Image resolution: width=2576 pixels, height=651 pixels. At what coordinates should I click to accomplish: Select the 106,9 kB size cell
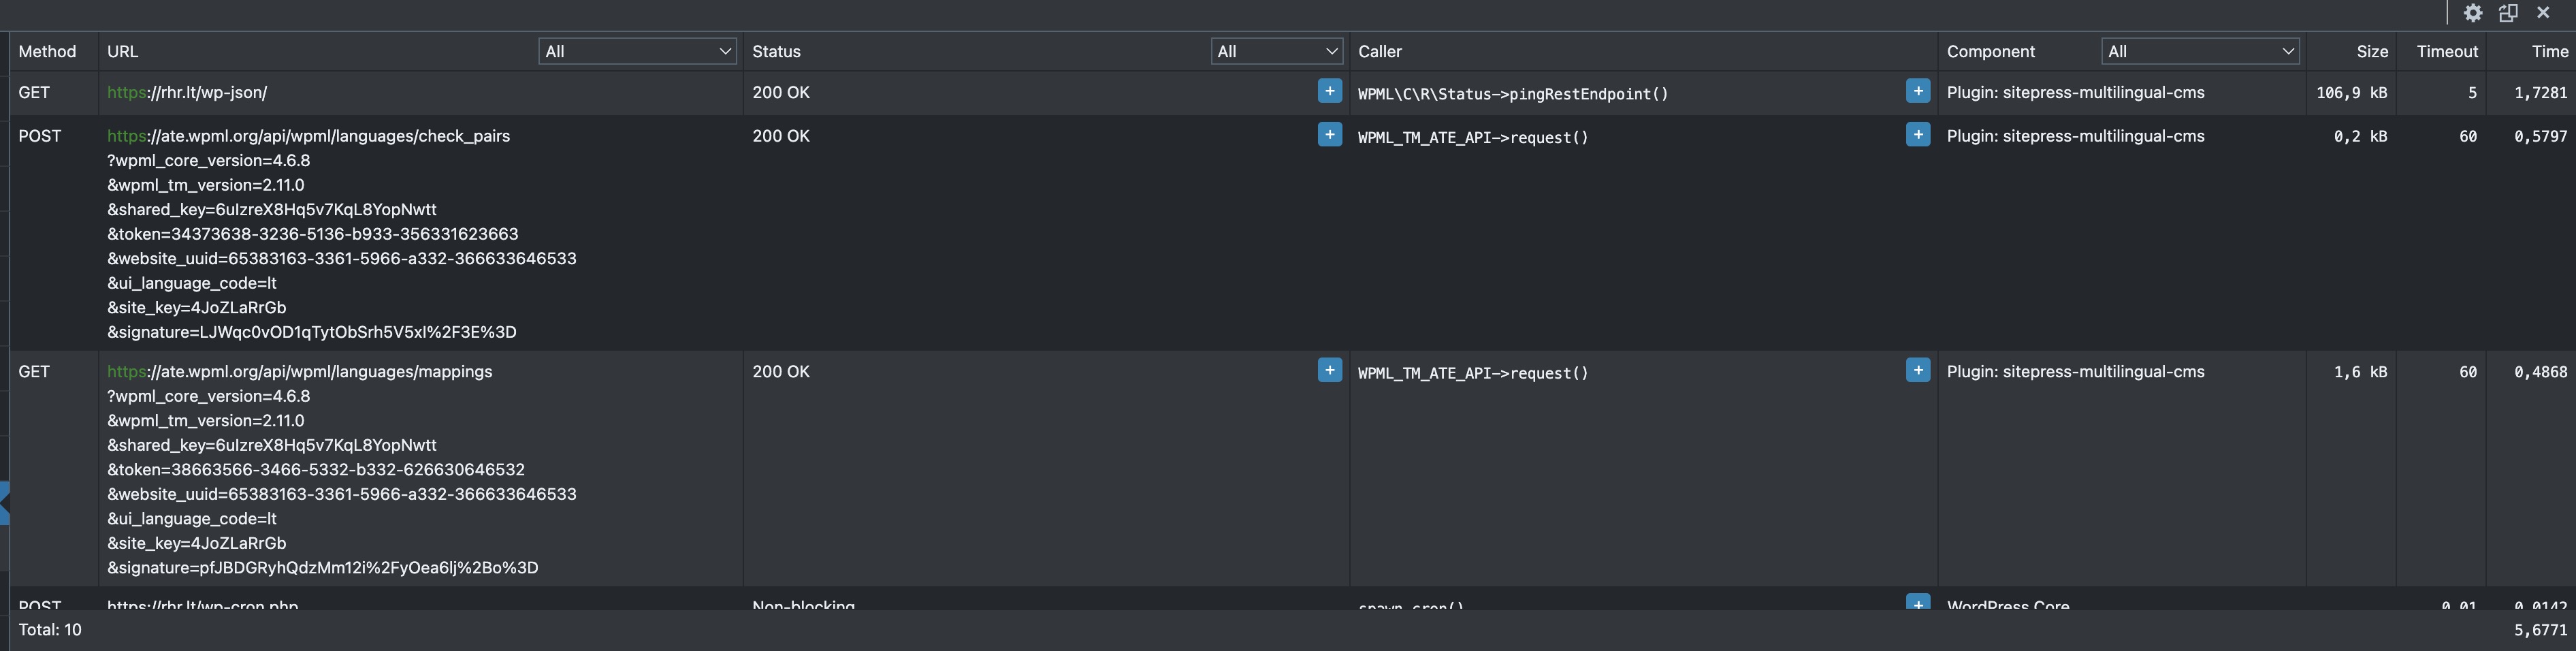click(2351, 92)
